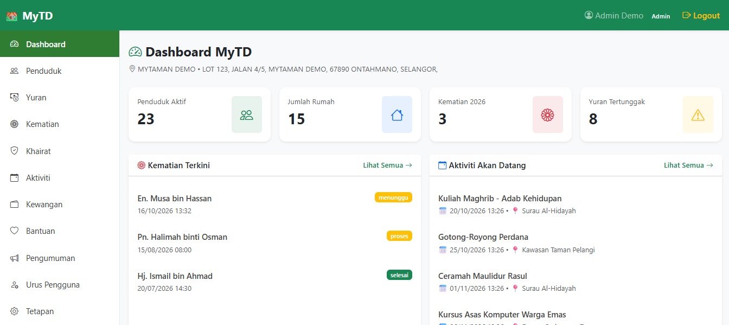Click the Pengumuman megaphone icon in sidebar
Screen dimensions: 729x325
coord(15,258)
